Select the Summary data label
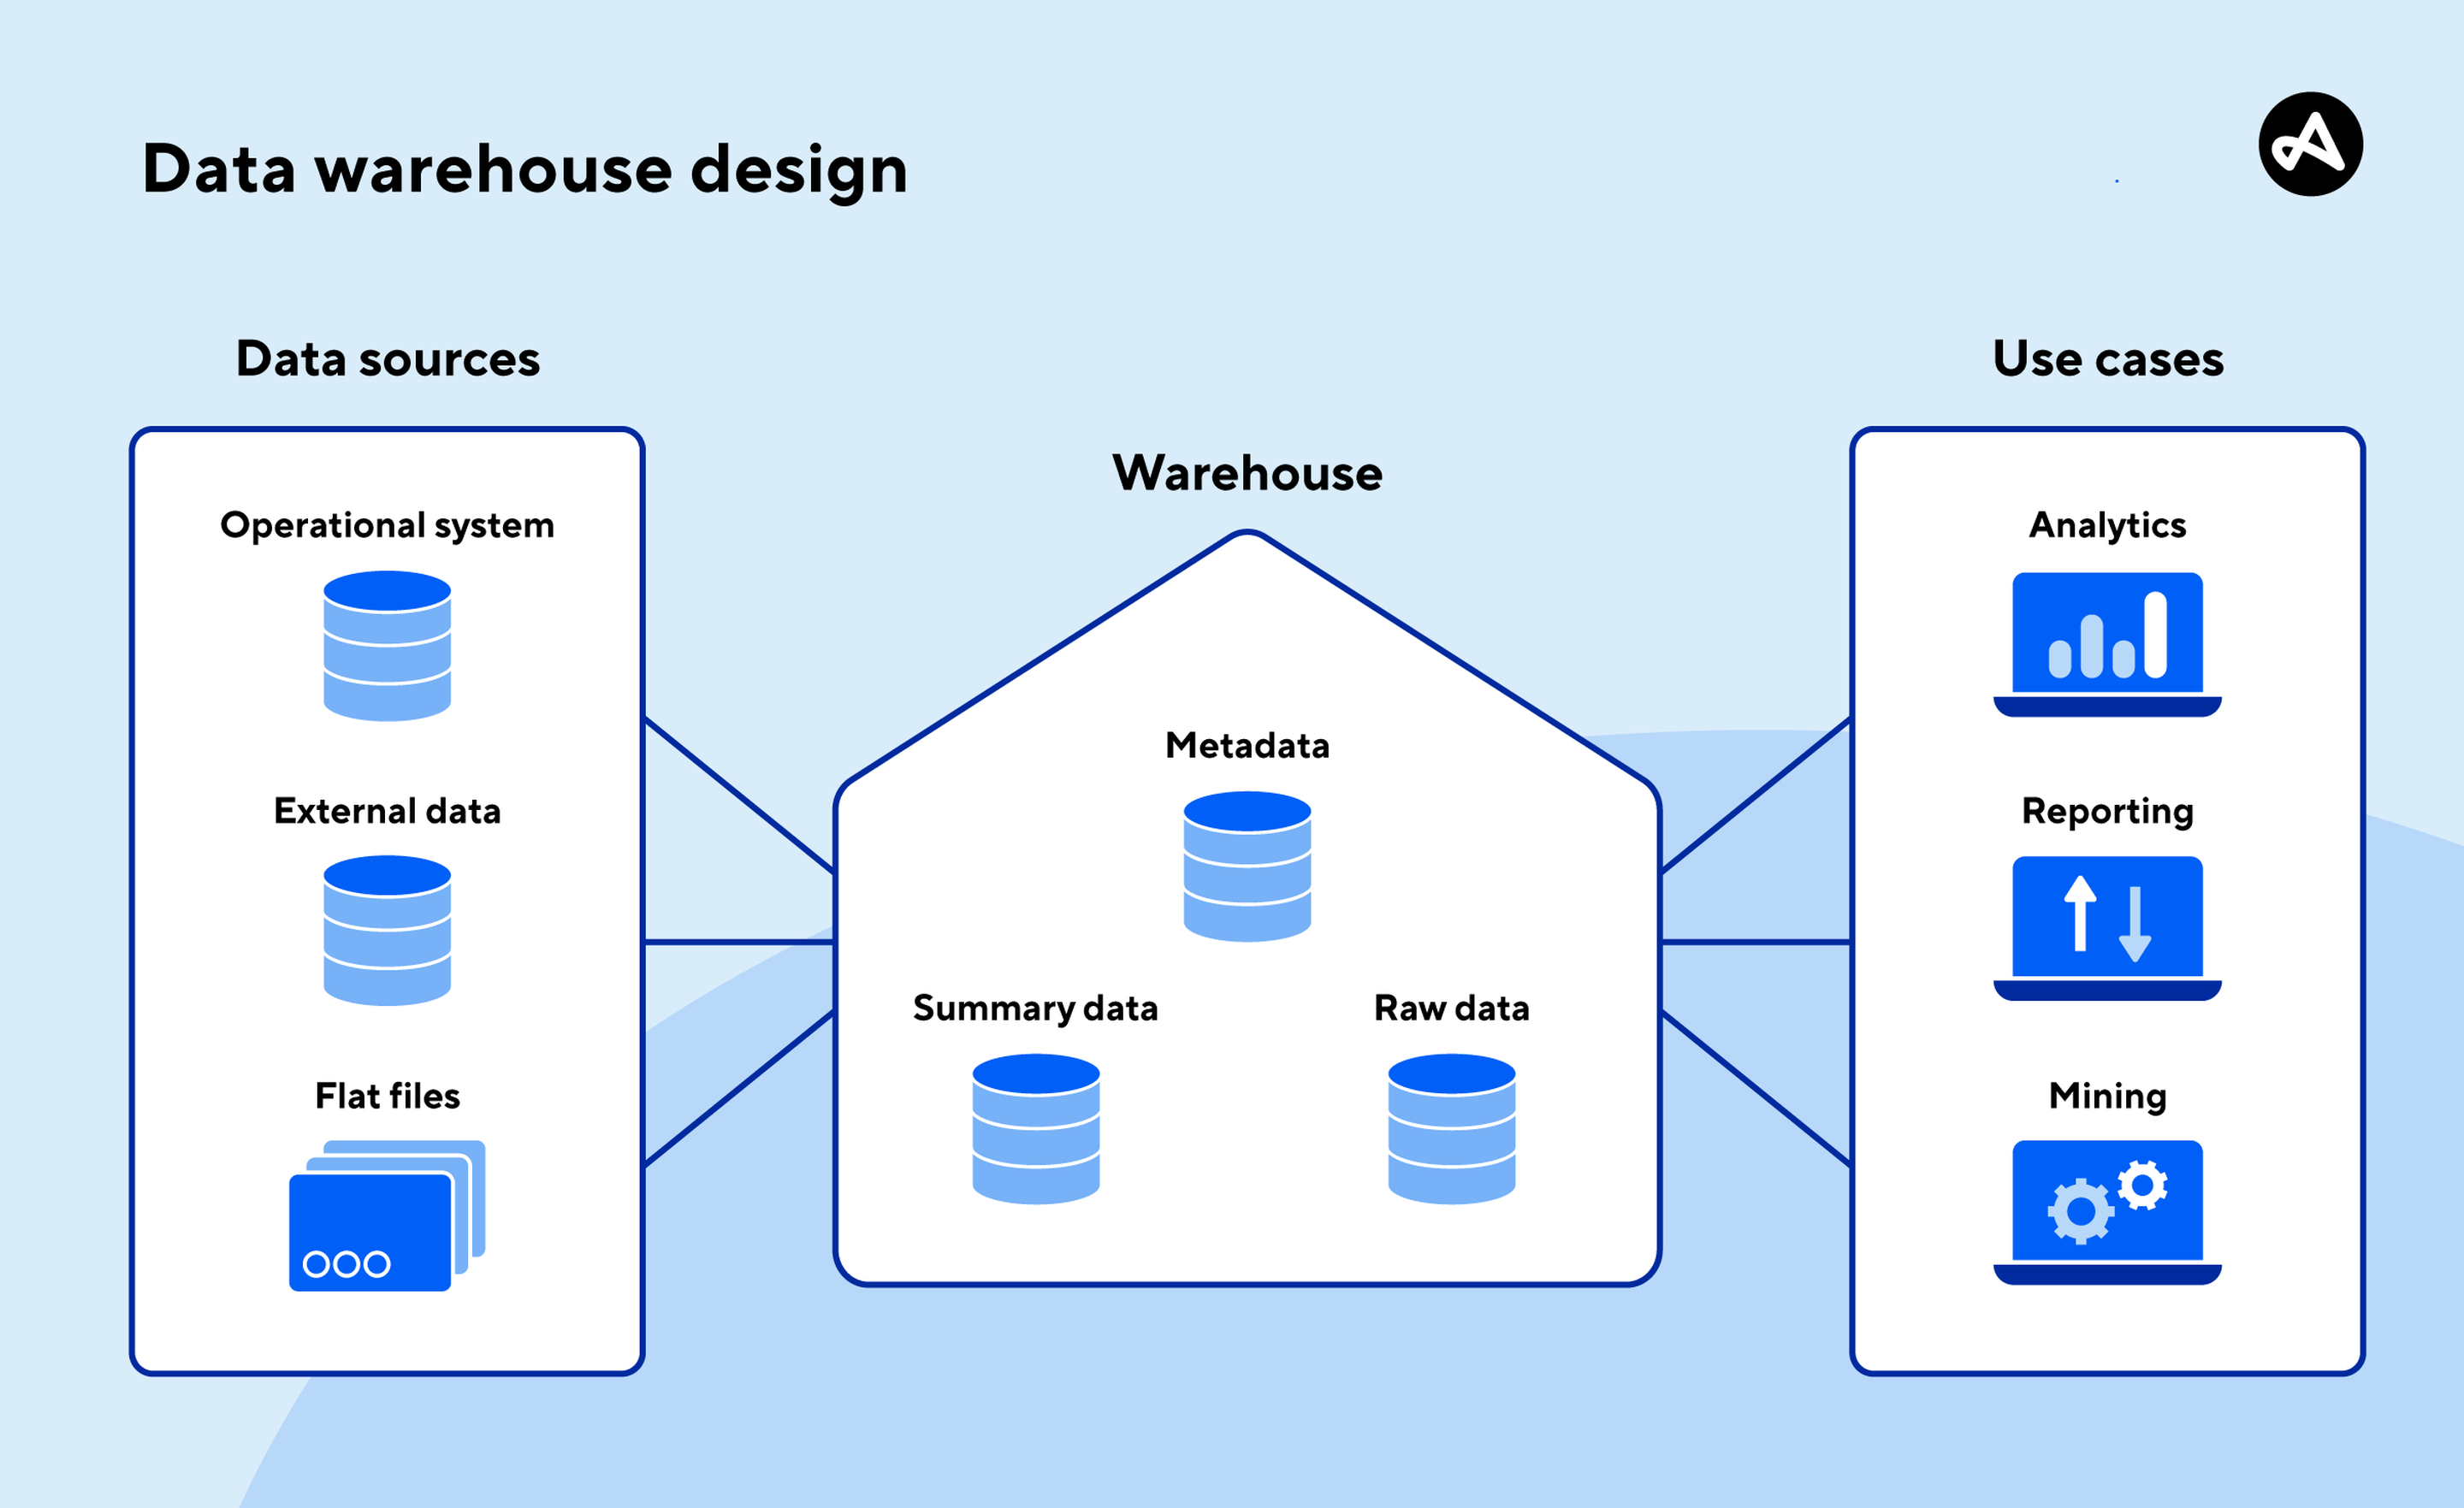Screen dimensions: 2464x1508 1035,1008
